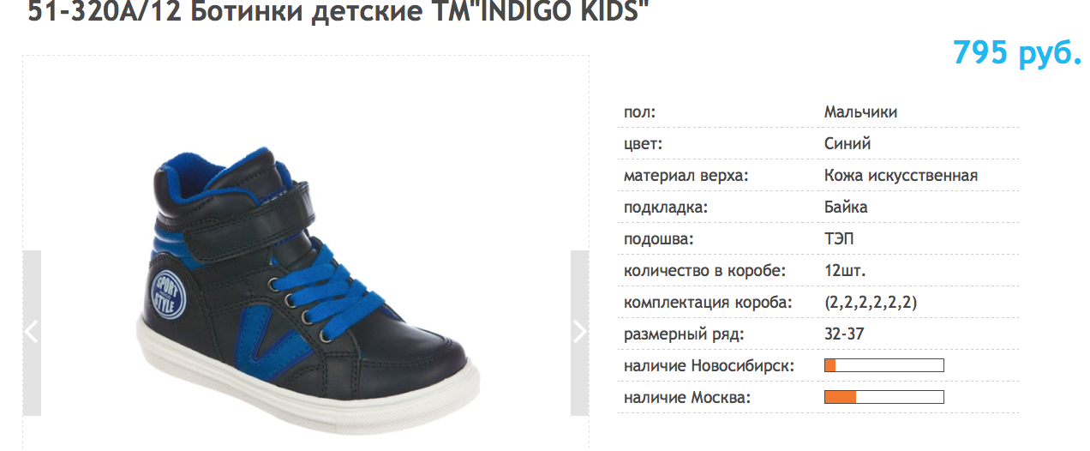Click the наличие Новосибирск label
Screen dimensions: 1090x451
(710, 366)
